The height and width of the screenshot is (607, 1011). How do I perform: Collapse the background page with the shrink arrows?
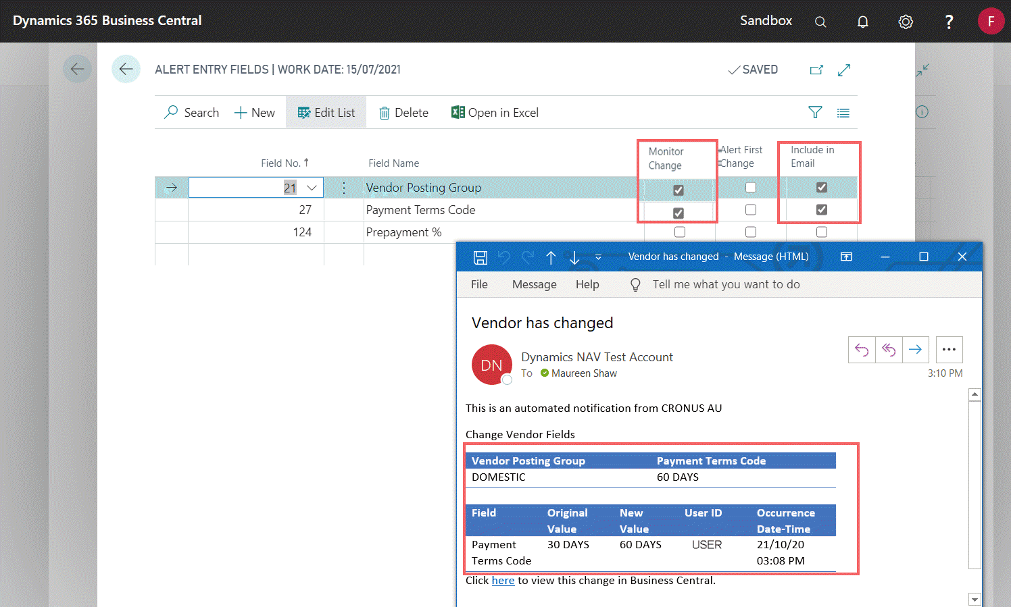pyautogui.click(x=922, y=70)
